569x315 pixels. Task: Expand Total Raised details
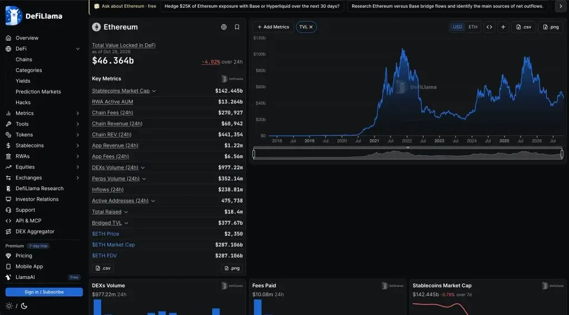click(126, 212)
